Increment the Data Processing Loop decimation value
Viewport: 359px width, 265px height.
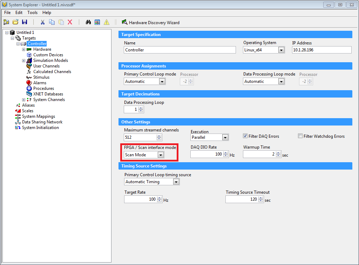[x=141, y=108]
